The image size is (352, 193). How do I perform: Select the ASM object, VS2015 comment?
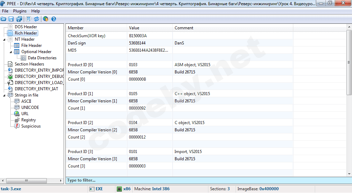[233, 65]
